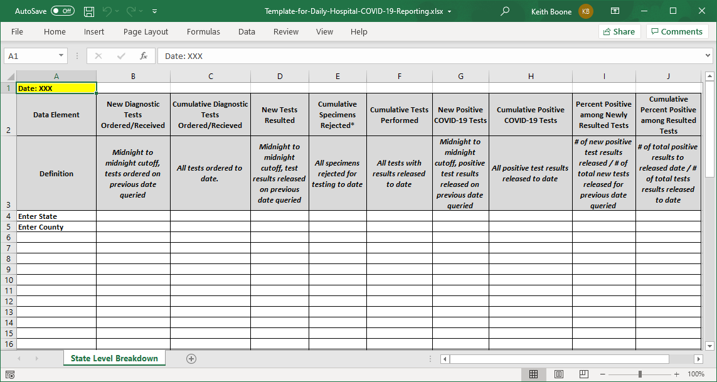Expand the formula bar chevron
This screenshot has width=717, height=382.
708,56
